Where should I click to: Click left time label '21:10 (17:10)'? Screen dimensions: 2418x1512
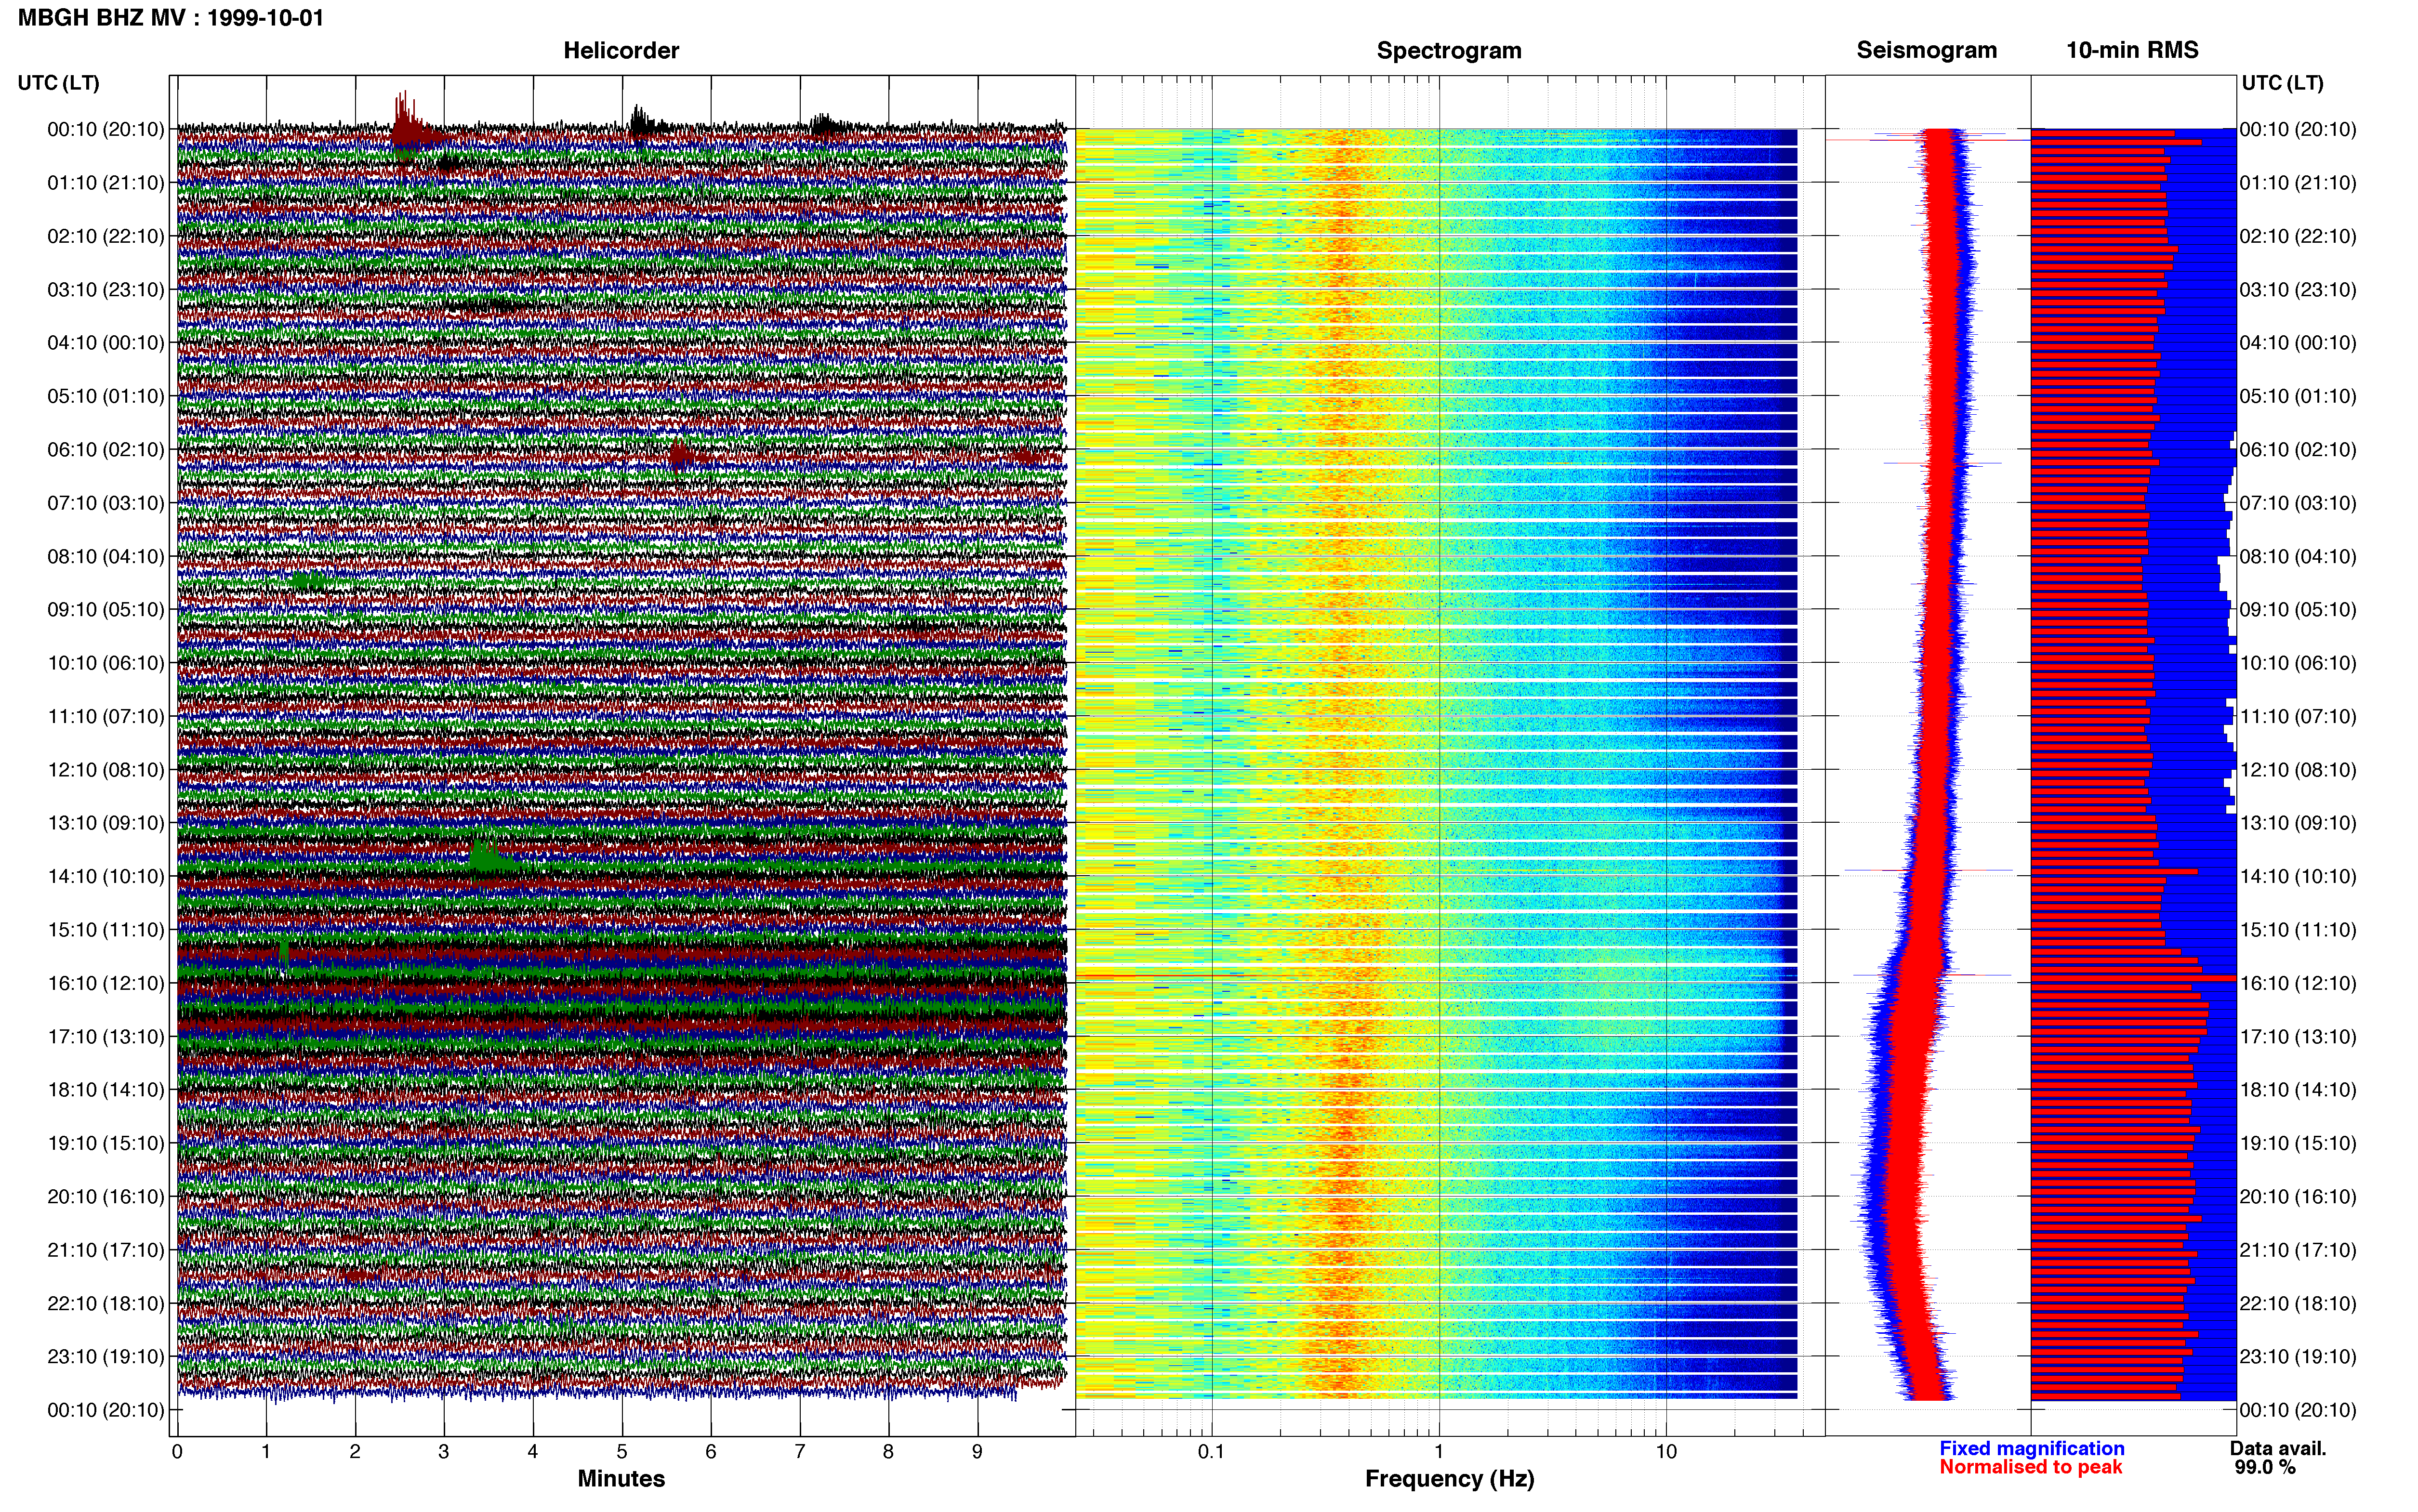coord(106,1249)
